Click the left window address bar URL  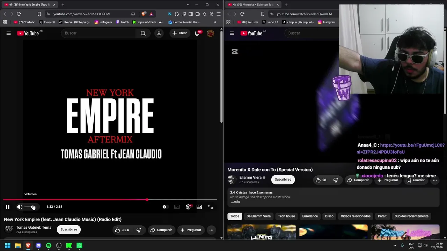[x=82, y=14]
